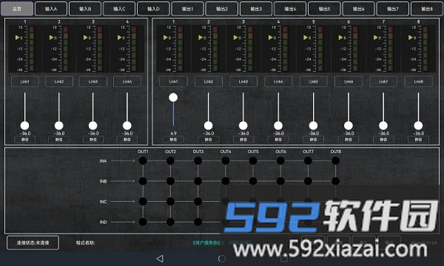Screen dimensions: 444x266
Task: Select output 1 meter green threshold arrow
Action: coord(166,37)
